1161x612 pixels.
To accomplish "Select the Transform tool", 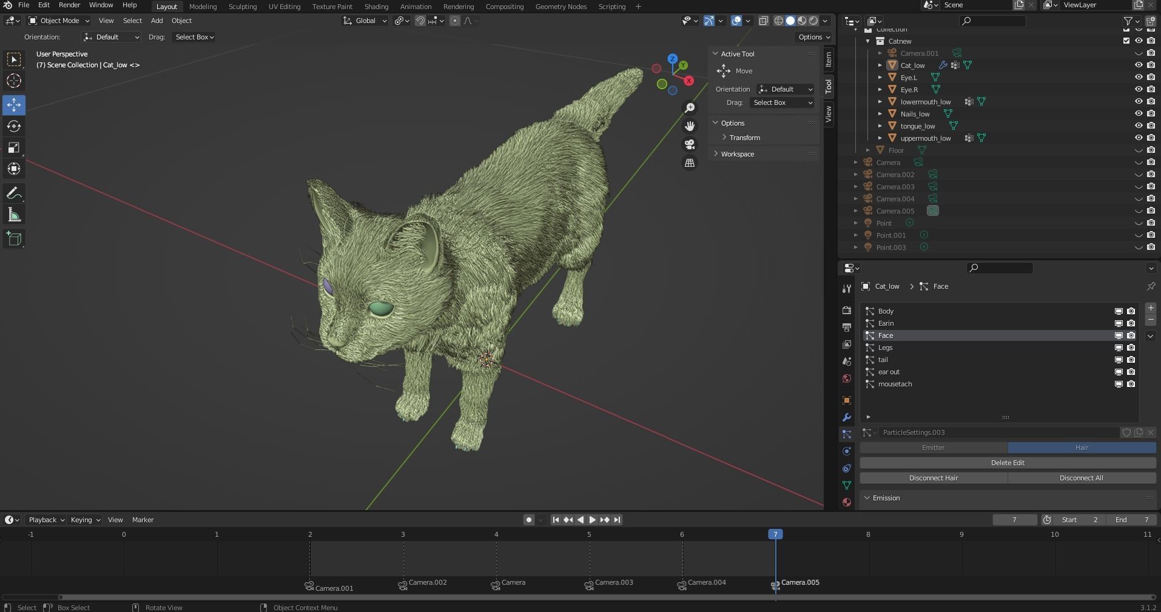I will (14, 169).
